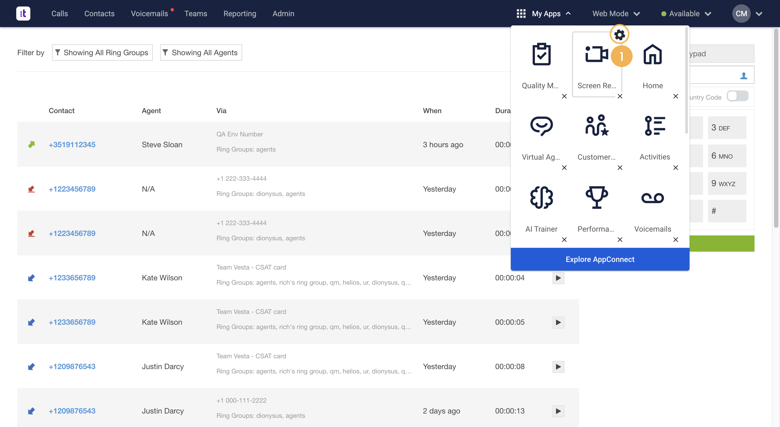Toggle the Country Code switch
The image size is (780, 427).
(x=737, y=96)
